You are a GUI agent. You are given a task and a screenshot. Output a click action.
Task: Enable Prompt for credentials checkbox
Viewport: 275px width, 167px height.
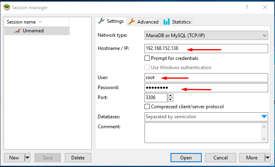[x=147, y=58]
